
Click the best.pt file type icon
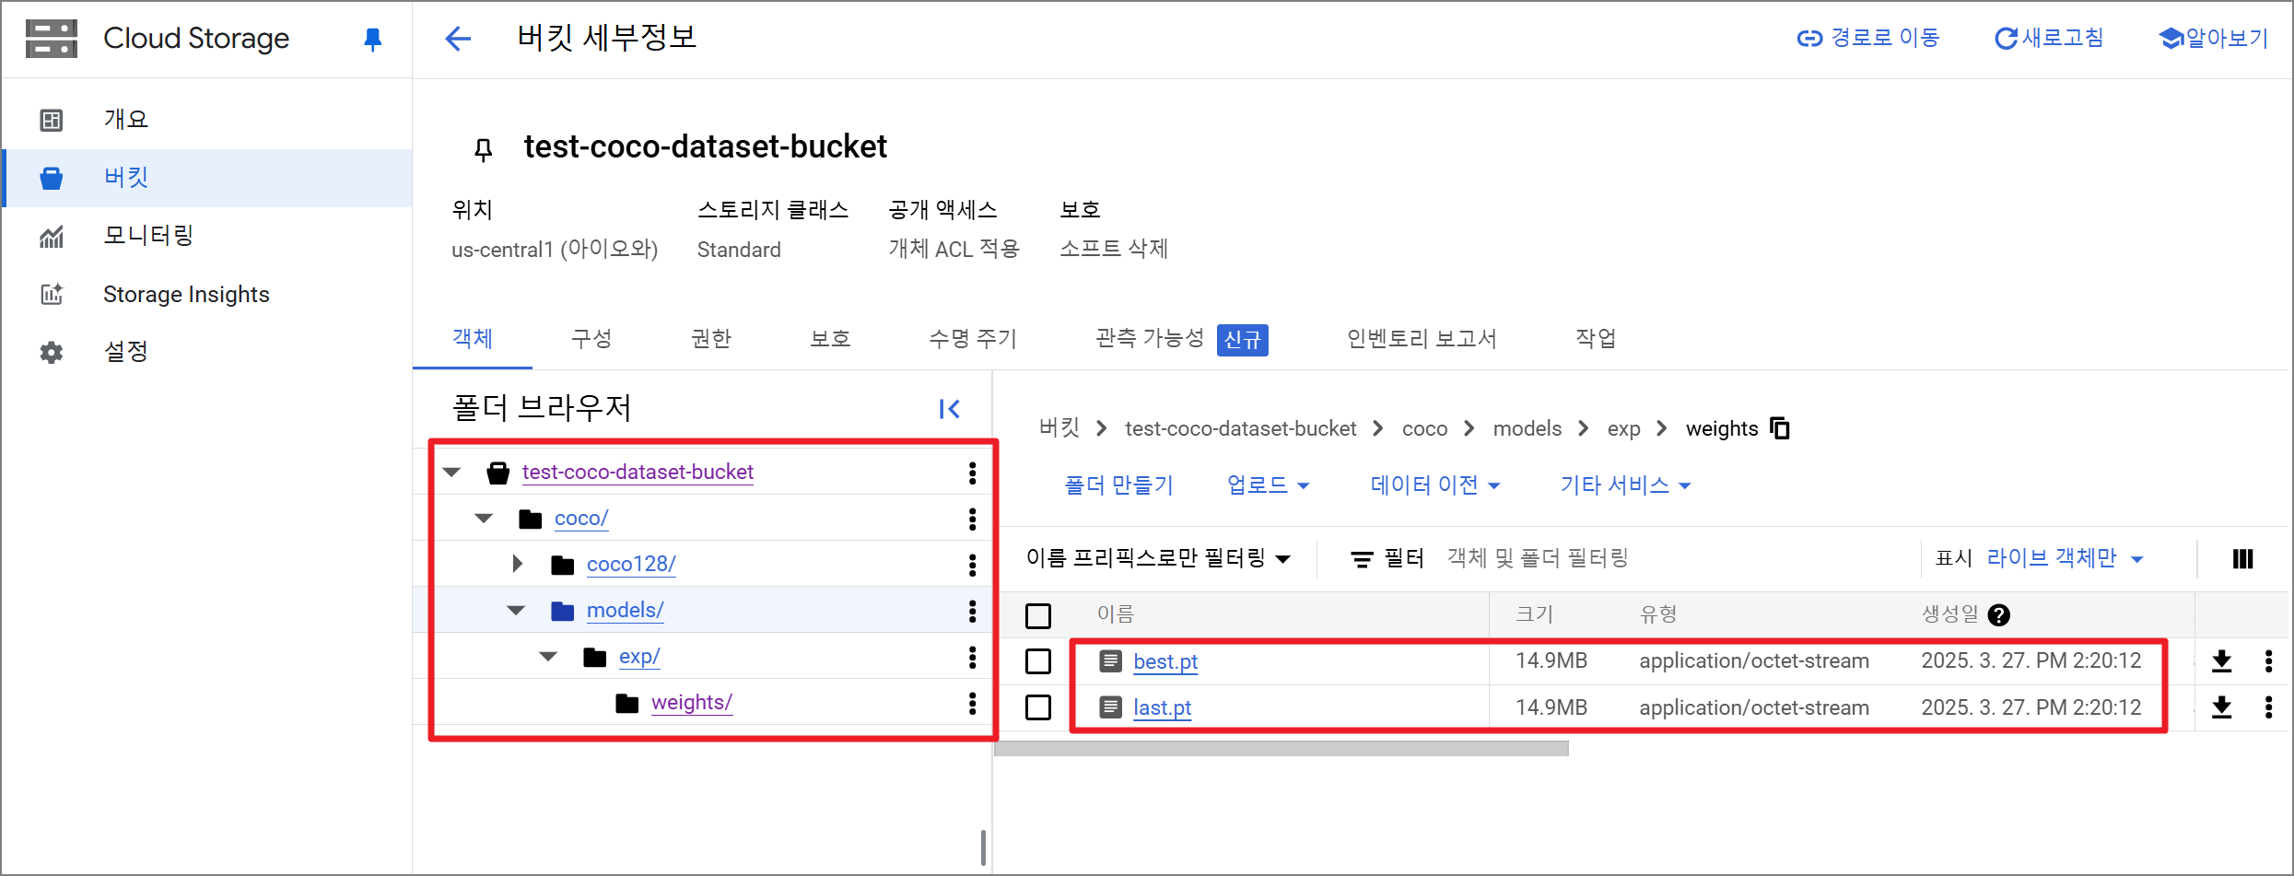click(x=1111, y=661)
